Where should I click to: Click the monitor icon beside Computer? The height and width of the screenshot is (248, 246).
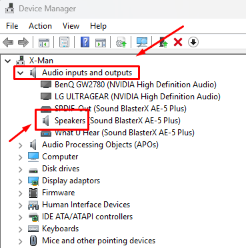[x=33, y=157]
